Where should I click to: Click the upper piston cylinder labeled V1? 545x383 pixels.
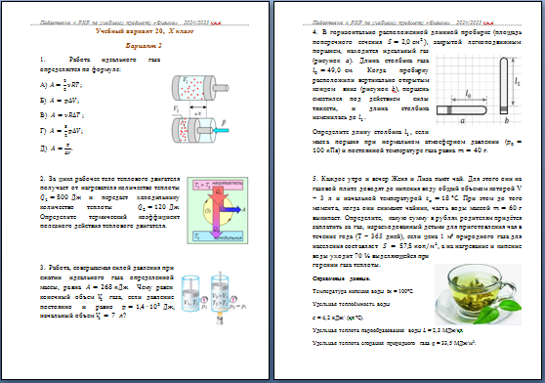click(200, 88)
